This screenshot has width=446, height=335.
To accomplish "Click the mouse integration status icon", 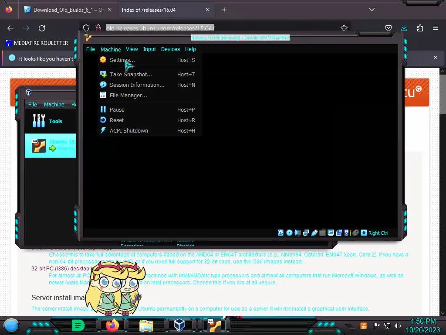I will point(355,233).
